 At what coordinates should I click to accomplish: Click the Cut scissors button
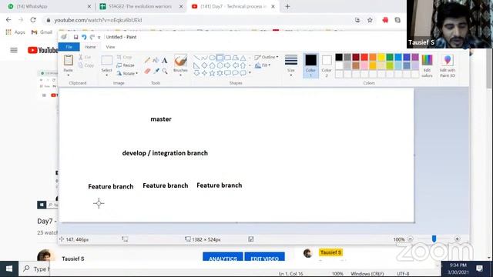85,57
